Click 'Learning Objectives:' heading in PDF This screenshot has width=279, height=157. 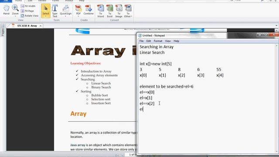tap(85, 63)
